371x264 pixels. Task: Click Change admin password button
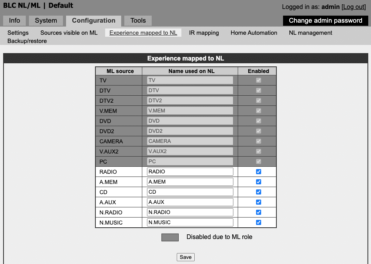click(x=325, y=21)
